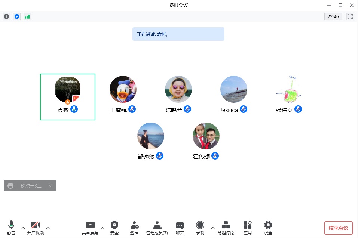The image size is (358, 238).
Task: Enter full screen mode via expand icon
Action: [350, 16]
